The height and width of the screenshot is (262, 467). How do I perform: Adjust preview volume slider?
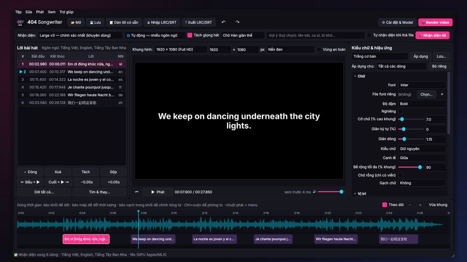pyautogui.click(x=331, y=192)
